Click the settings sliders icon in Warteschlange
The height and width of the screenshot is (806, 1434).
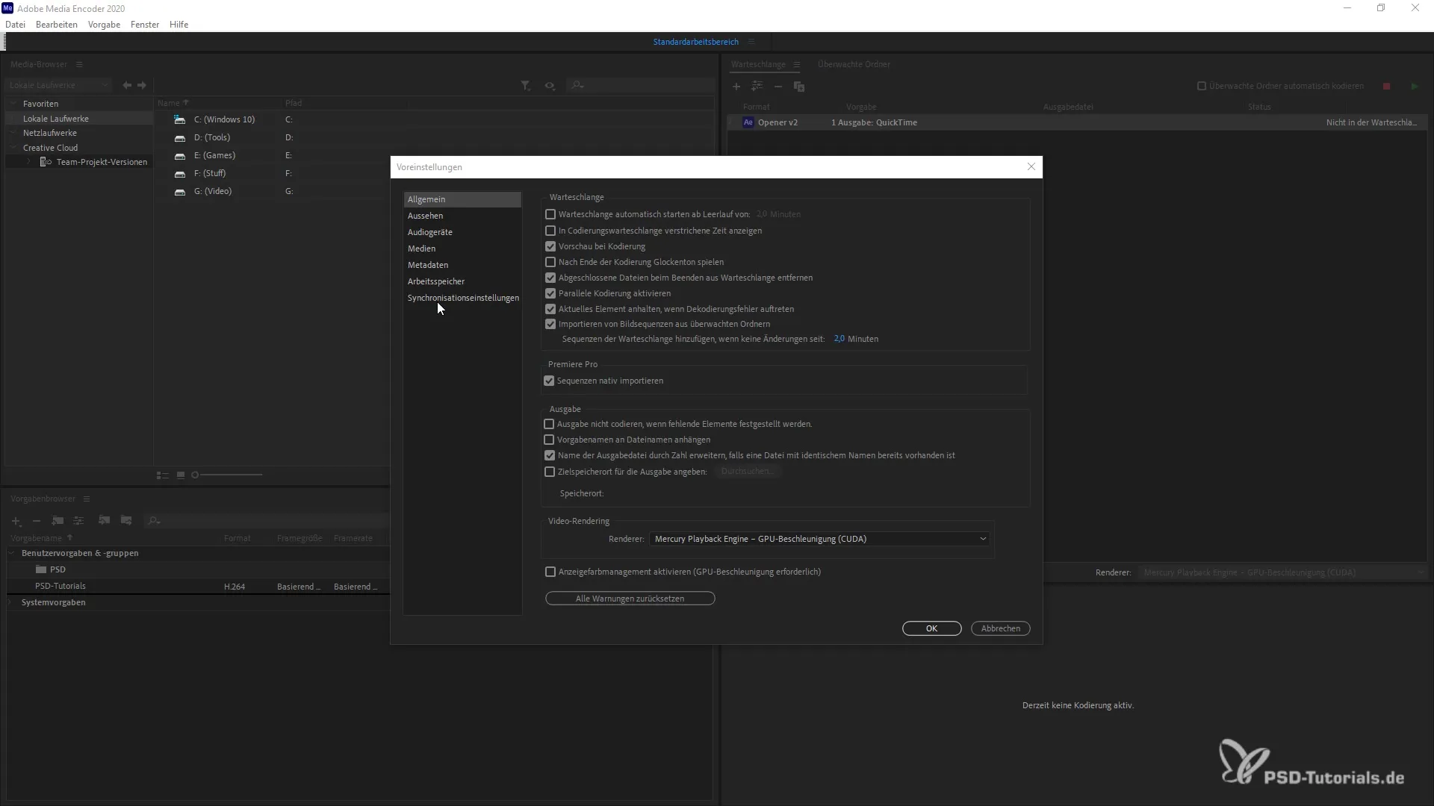[x=757, y=87]
